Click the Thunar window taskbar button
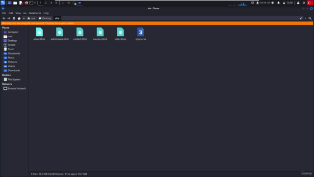This screenshot has width=314, height=177. tap(79, 3)
